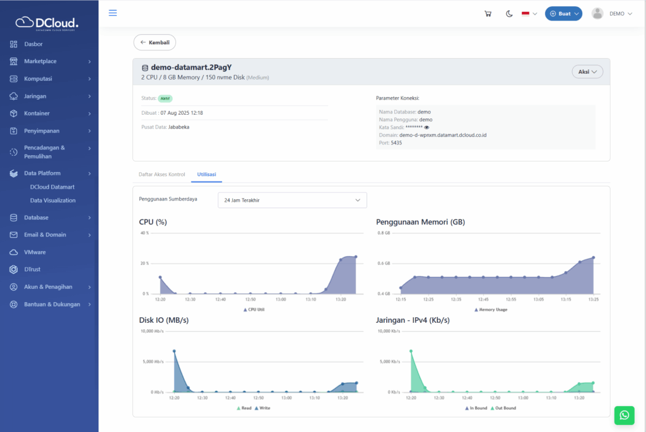Reveal Kata Sandi with eye icon
The width and height of the screenshot is (646, 432).
pos(426,127)
